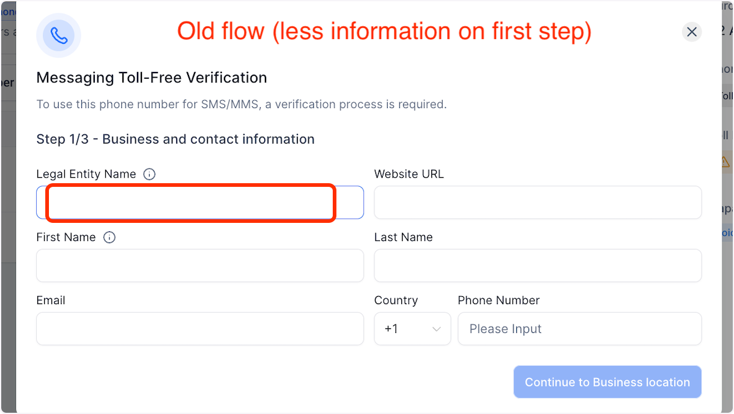Click the Step 1/3 section title
Screen dimensions: 734x414
(x=176, y=139)
